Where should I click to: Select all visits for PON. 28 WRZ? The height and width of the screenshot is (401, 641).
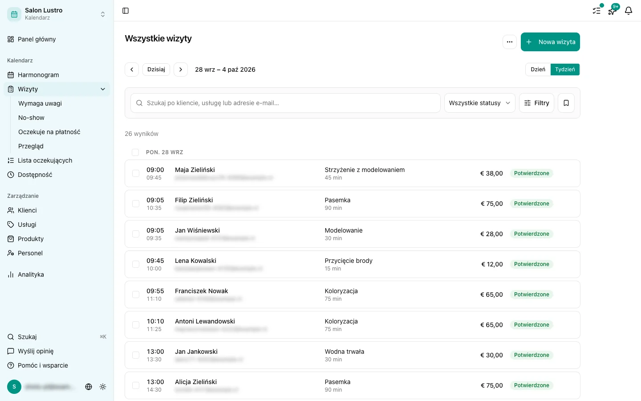point(135,152)
